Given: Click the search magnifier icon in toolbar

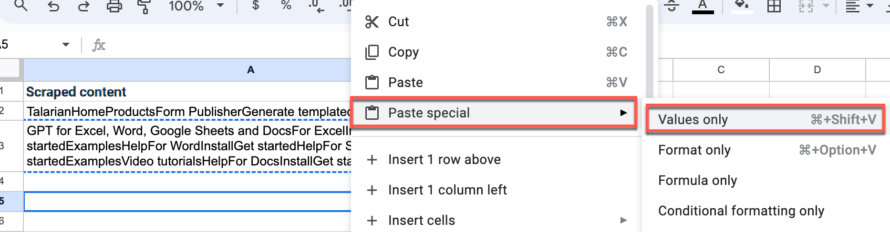Looking at the screenshot, I should coord(21,6).
